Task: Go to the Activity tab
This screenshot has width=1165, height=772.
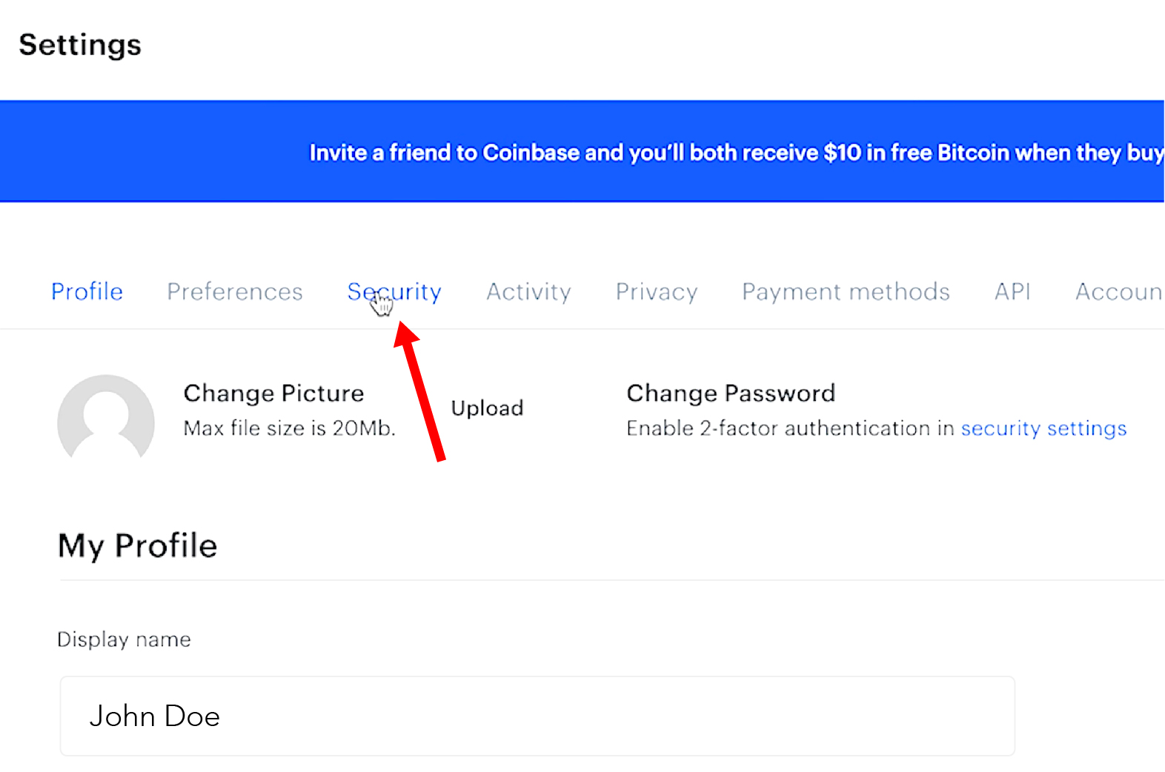Action: [528, 292]
